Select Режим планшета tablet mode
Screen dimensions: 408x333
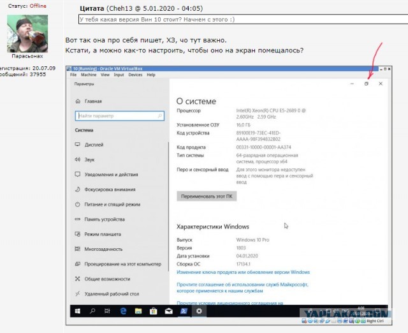click(x=98, y=234)
